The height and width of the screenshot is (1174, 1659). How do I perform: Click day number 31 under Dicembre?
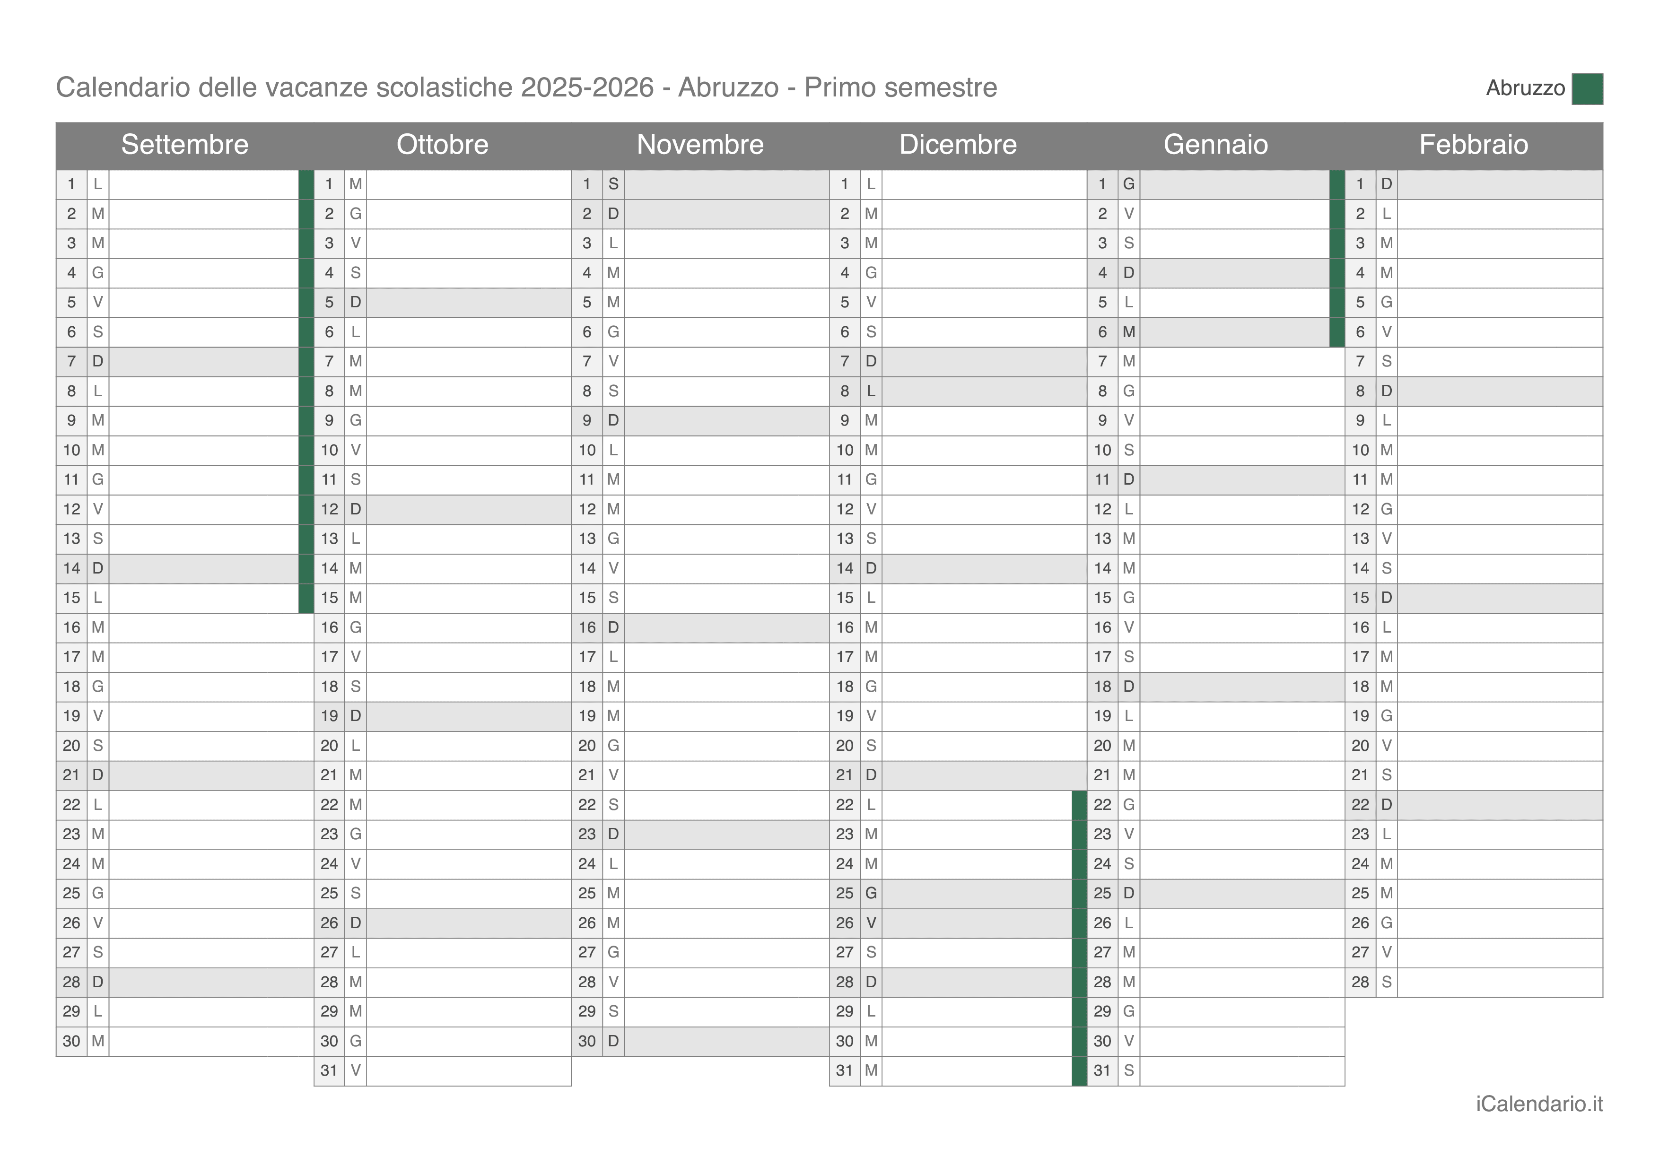844,1070
